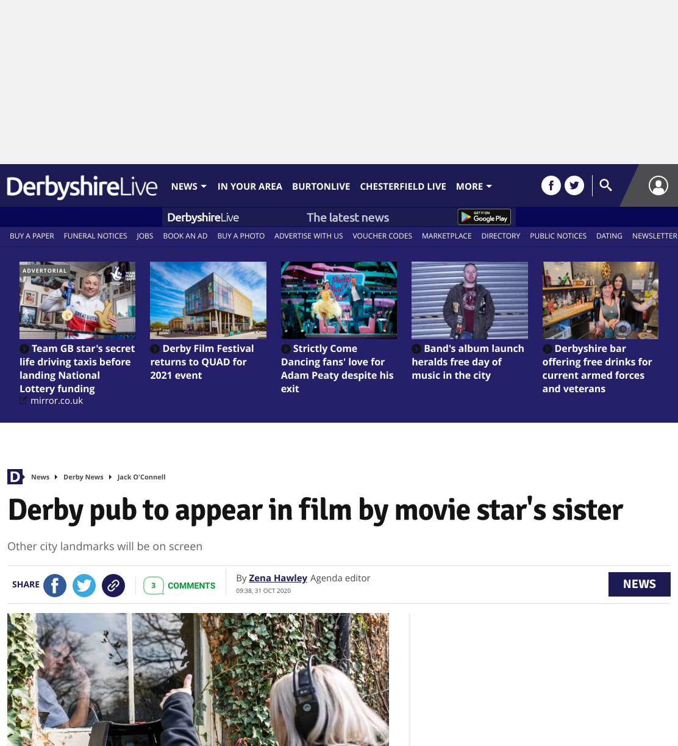Click the mirror.co.uk source link

[57, 401]
